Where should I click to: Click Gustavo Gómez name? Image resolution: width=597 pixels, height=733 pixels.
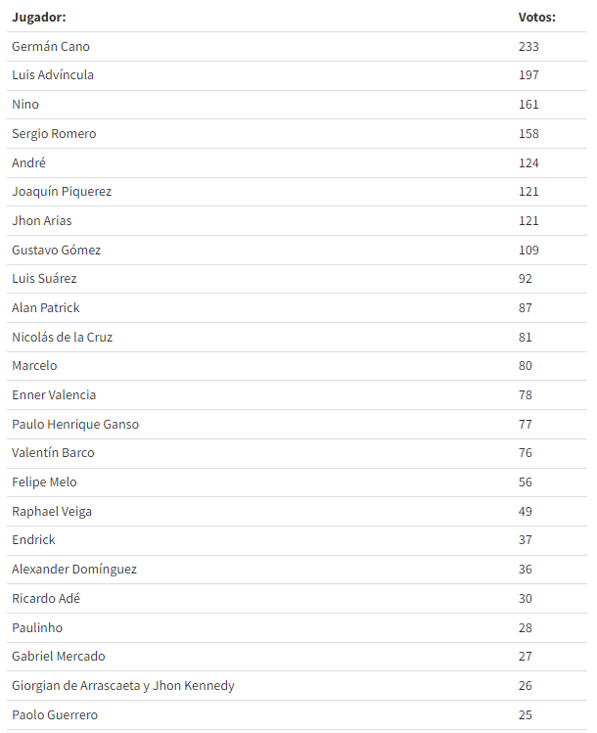click(56, 251)
